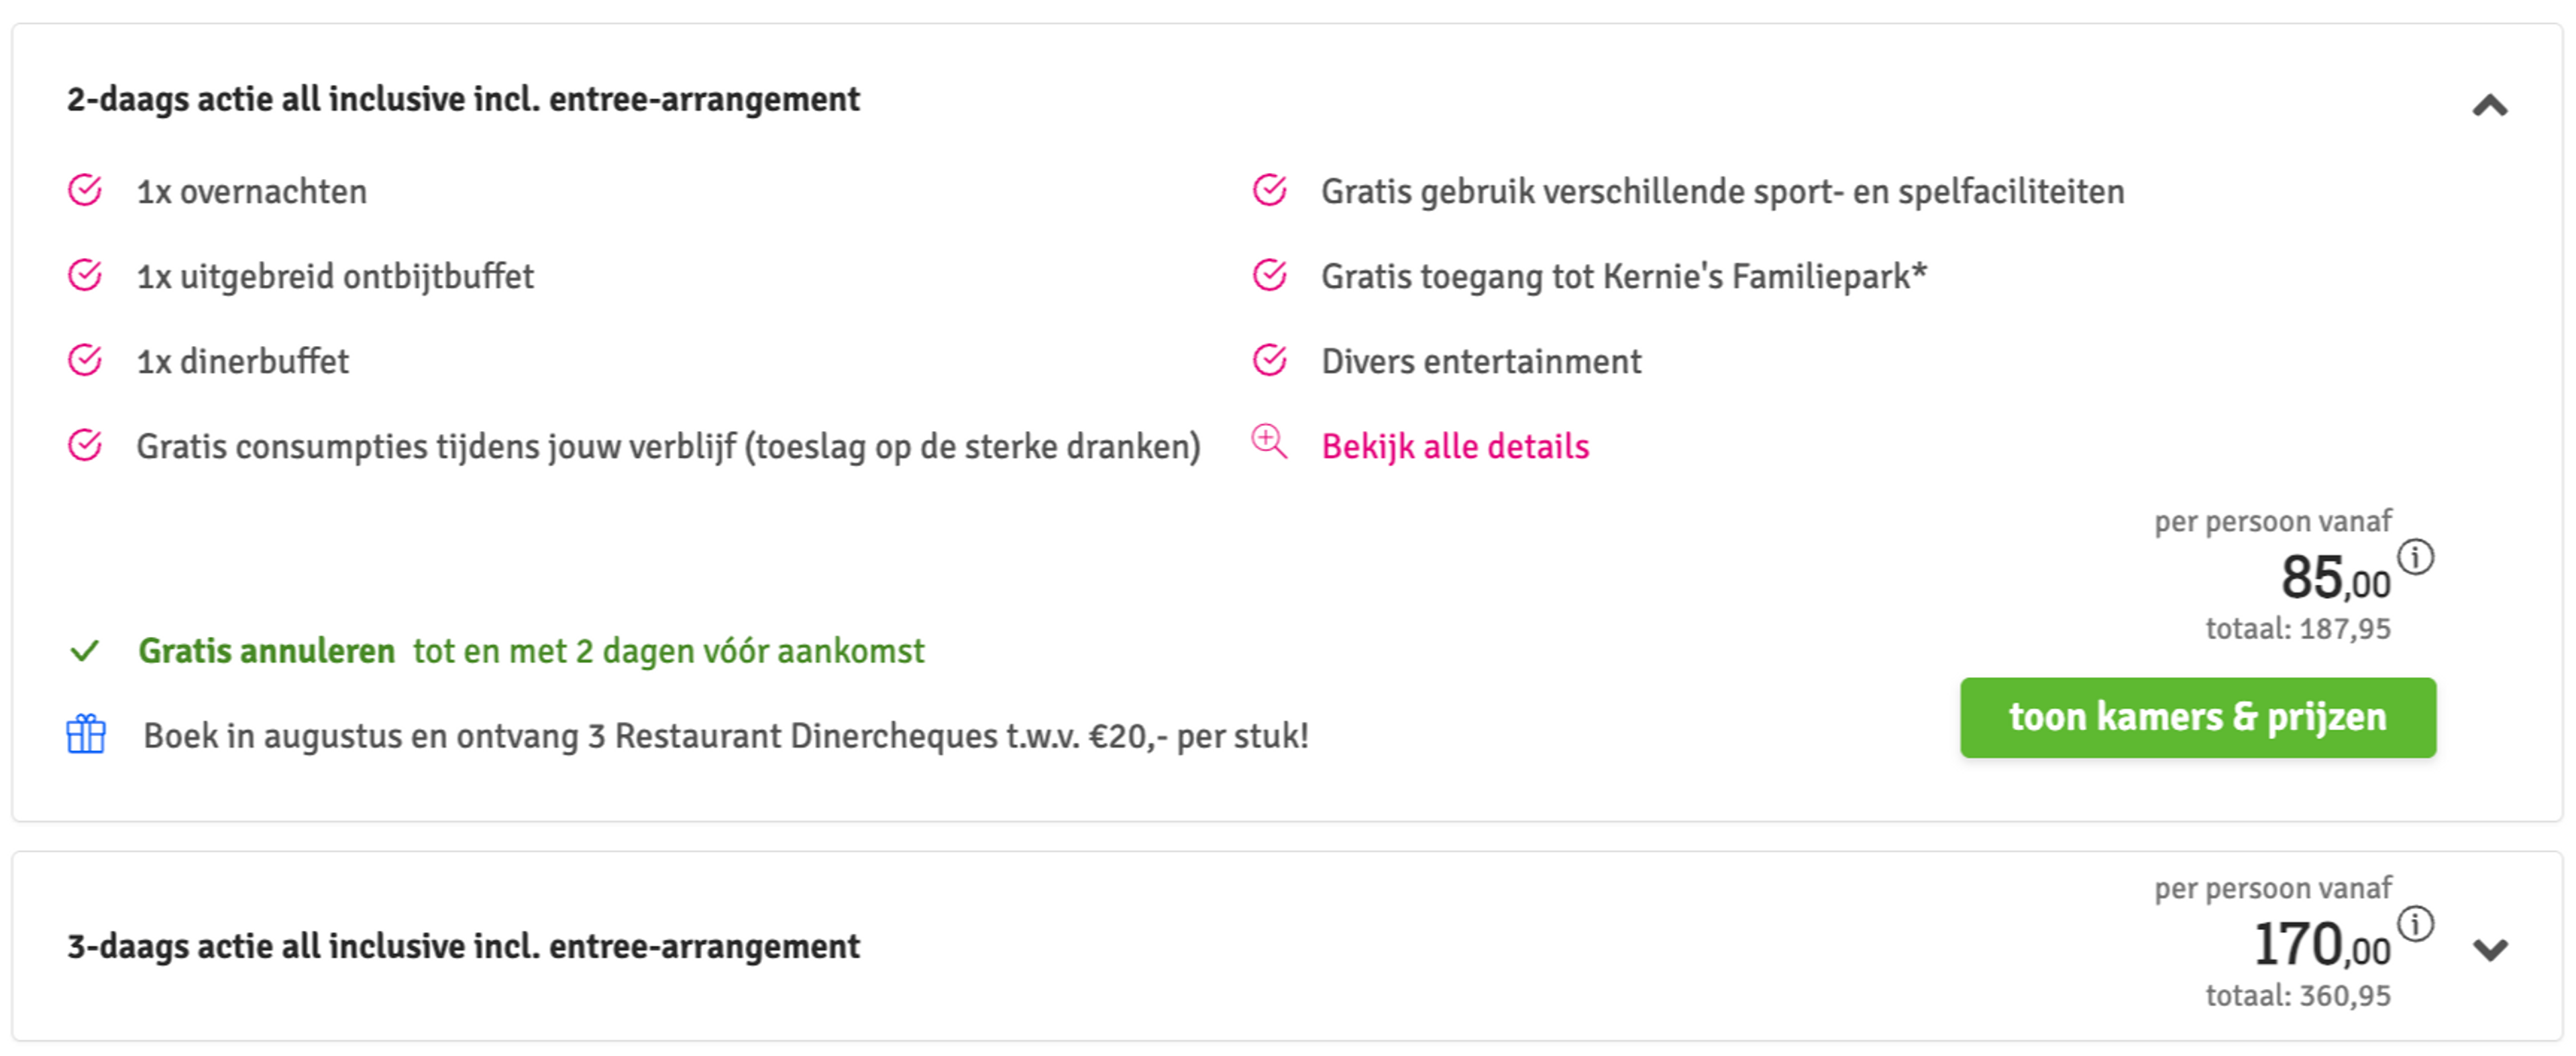
Task: Click the checkmark icon beside sport- en spelfaciliteiten
Action: point(1270,190)
